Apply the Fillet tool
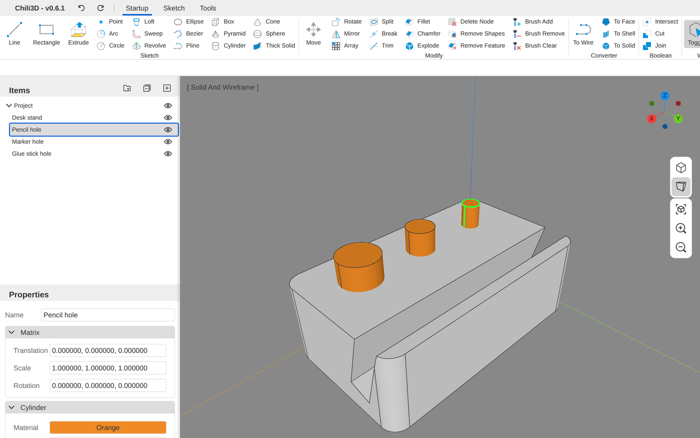The height and width of the screenshot is (438, 700). pyautogui.click(x=417, y=22)
